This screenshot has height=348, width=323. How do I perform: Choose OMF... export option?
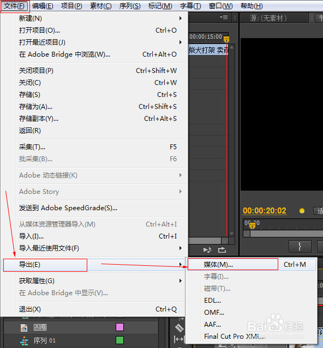coord(251,313)
